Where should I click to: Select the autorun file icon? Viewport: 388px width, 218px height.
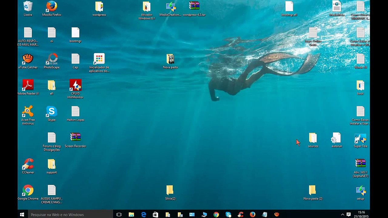[337, 140]
